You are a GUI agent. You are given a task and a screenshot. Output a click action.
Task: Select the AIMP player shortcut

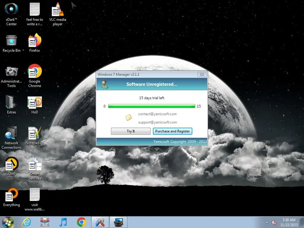coord(12,166)
